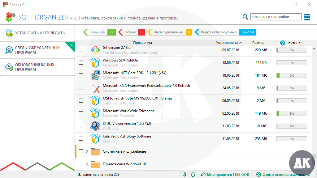The width and height of the screenshot is (317, 178).
Task: Click the bug report icon in status bar
Action: (184, 174)
